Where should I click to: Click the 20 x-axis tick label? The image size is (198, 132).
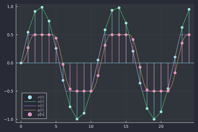click(161, 126)
